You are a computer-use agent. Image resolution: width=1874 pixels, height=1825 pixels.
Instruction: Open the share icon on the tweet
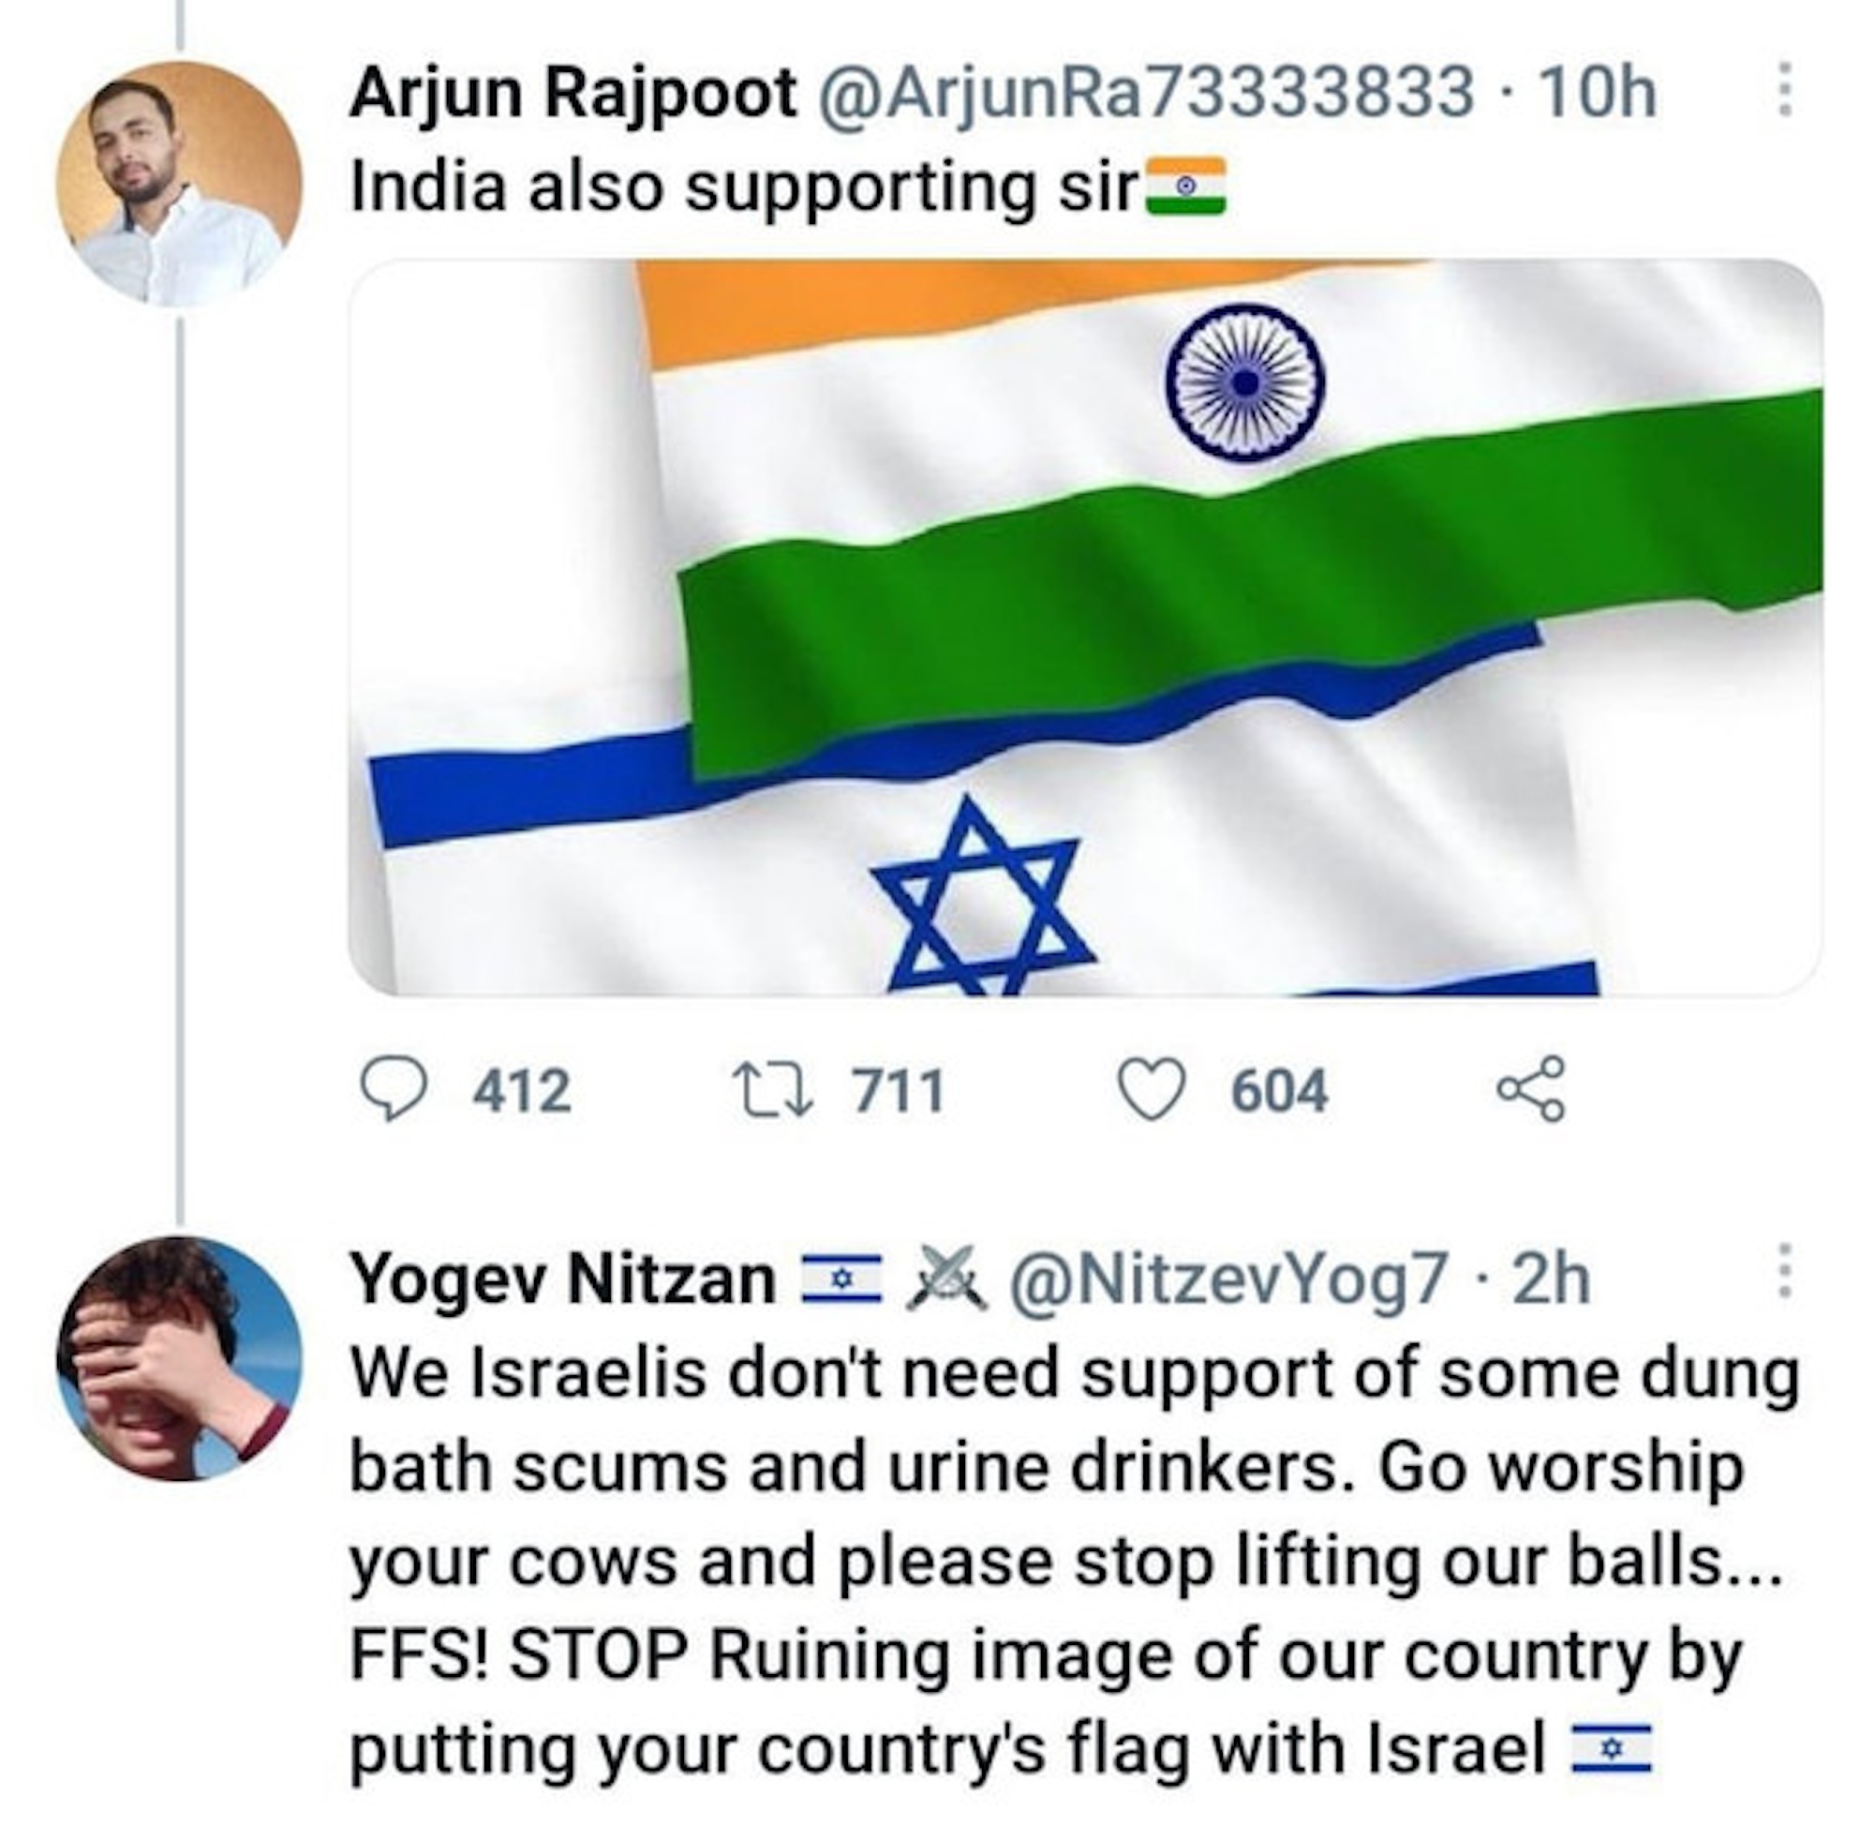click(x=1531, y=1090)
